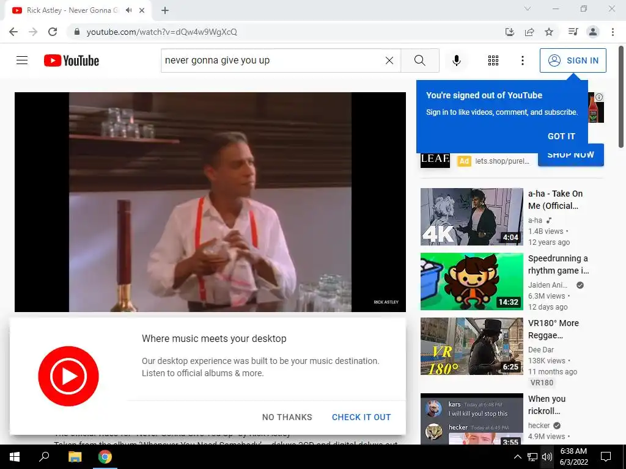Start voice search with microphone

coord(456,60)
